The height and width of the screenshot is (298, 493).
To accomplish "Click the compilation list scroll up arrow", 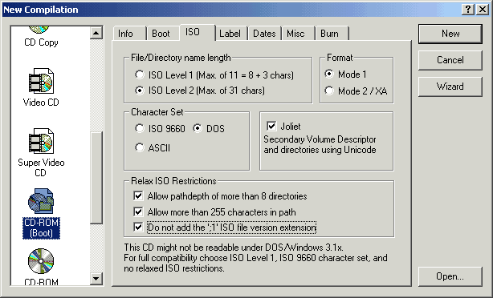I will 96,33.
